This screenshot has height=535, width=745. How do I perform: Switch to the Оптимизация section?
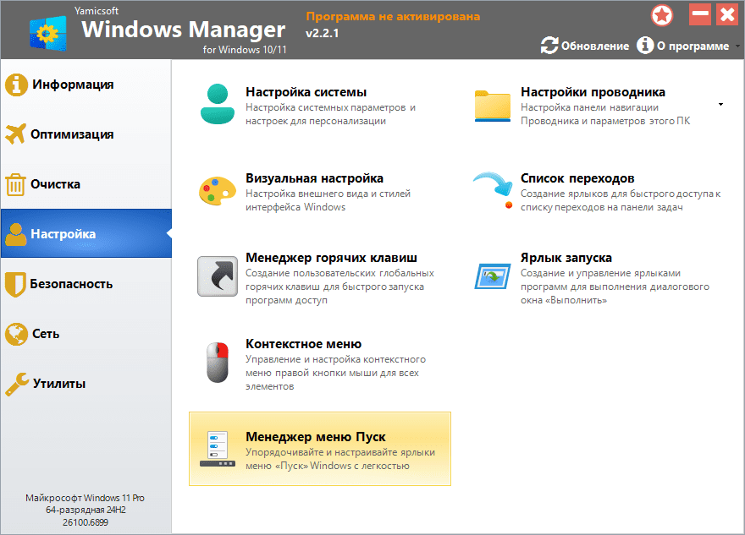click(x=86, y=134)
